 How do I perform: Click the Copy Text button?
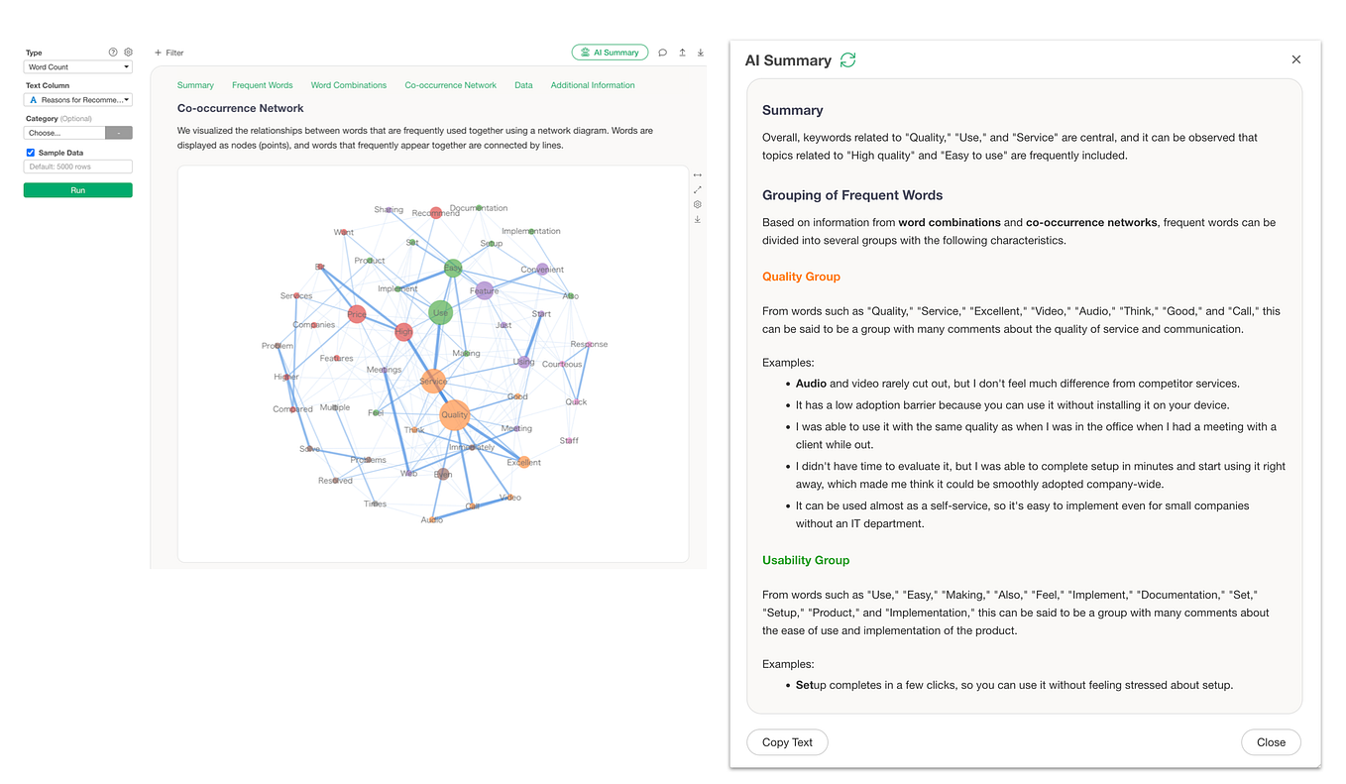787,741
